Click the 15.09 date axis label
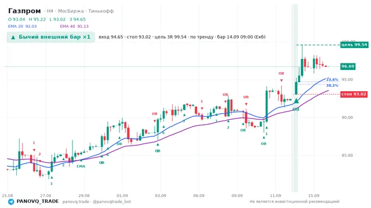This screenshot has height=208, width=371. tap(314, 196)
